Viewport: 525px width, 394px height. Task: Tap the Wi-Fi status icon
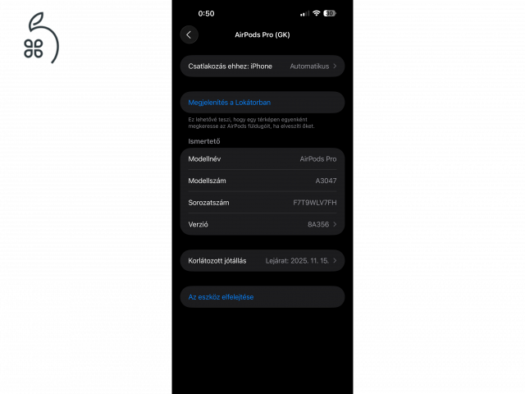pos(316,13)
